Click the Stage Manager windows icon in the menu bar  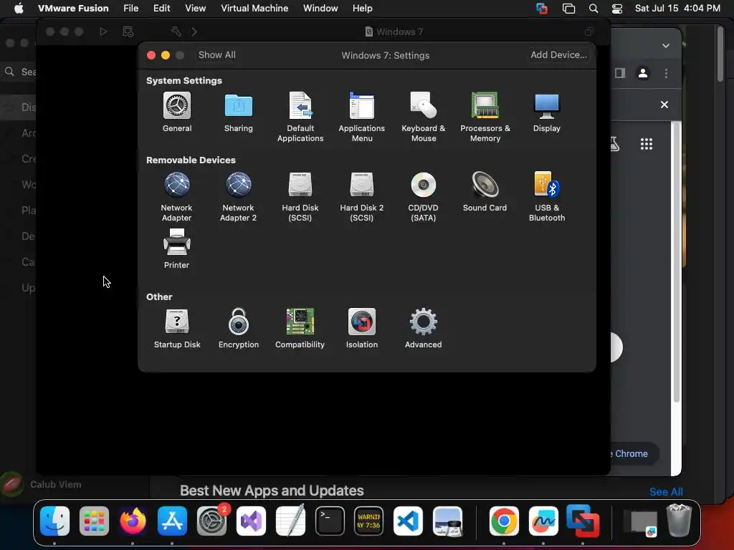click(568, 9)
